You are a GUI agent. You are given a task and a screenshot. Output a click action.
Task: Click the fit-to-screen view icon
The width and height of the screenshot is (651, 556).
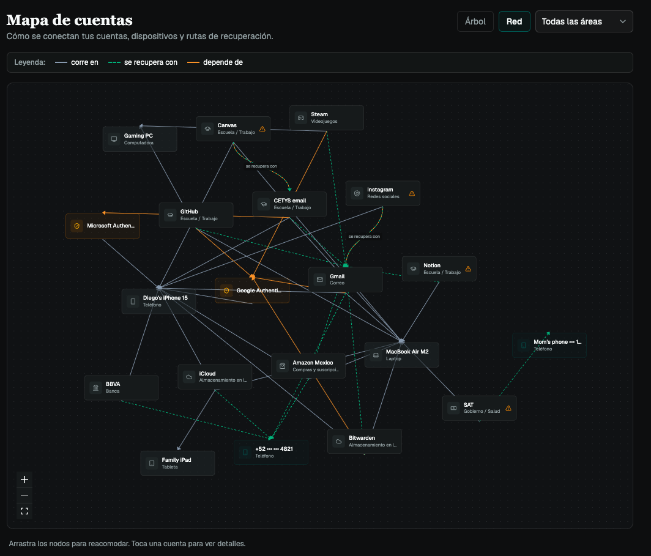point(24,511)
